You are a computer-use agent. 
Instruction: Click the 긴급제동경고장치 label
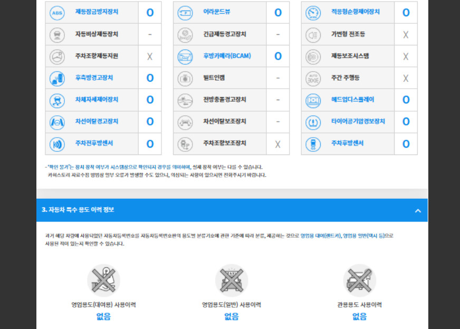point(224,34)
